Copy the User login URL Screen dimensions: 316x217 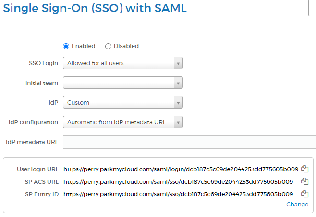tap(304, 169)
